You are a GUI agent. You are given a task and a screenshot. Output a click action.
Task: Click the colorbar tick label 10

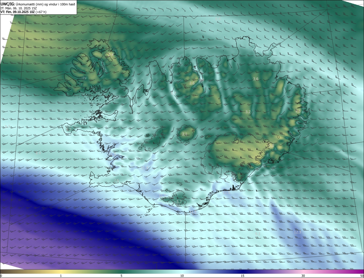[182, 276]
